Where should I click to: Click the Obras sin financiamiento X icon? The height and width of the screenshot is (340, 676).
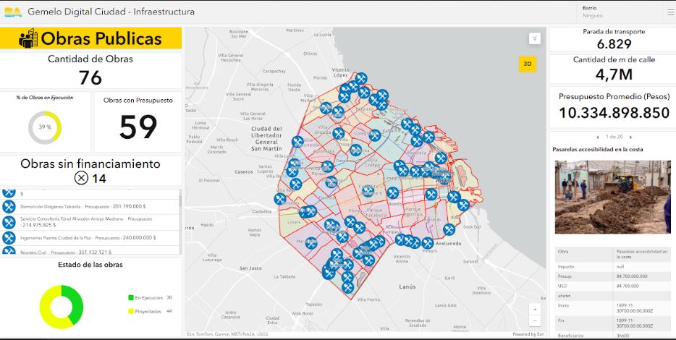82,177
